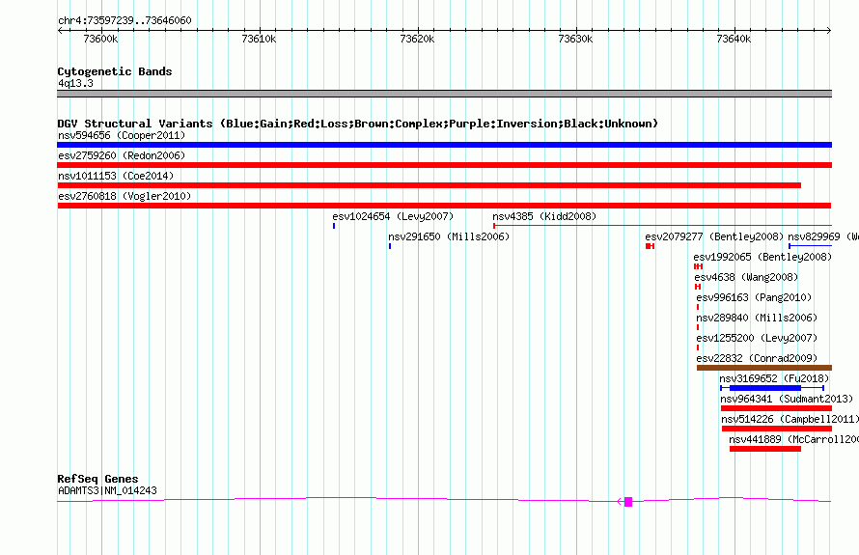
Task: Open the nsv1011153 (Coe2014) label link
Action: [116, 176]
